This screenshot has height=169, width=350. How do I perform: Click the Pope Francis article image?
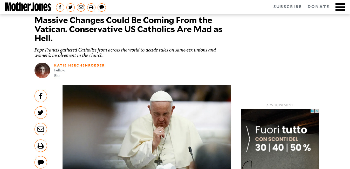(x=147, y=127)
